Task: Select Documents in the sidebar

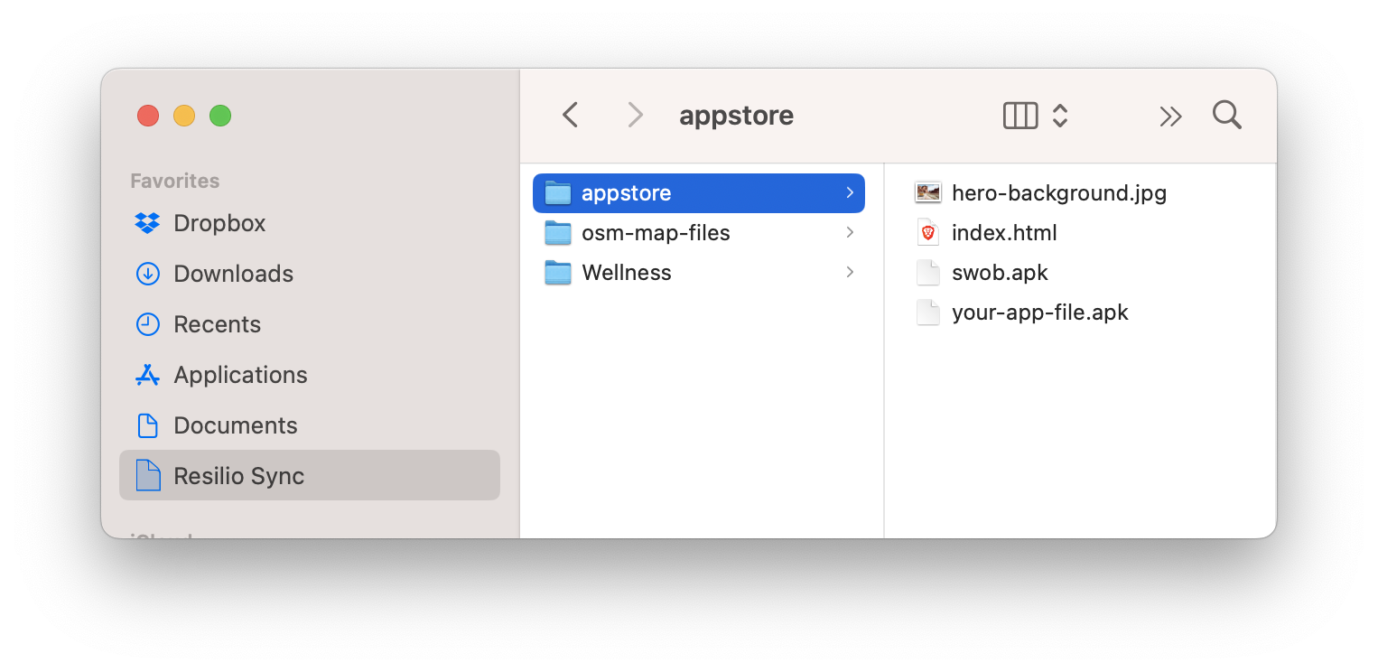Action: coord(235,425)
